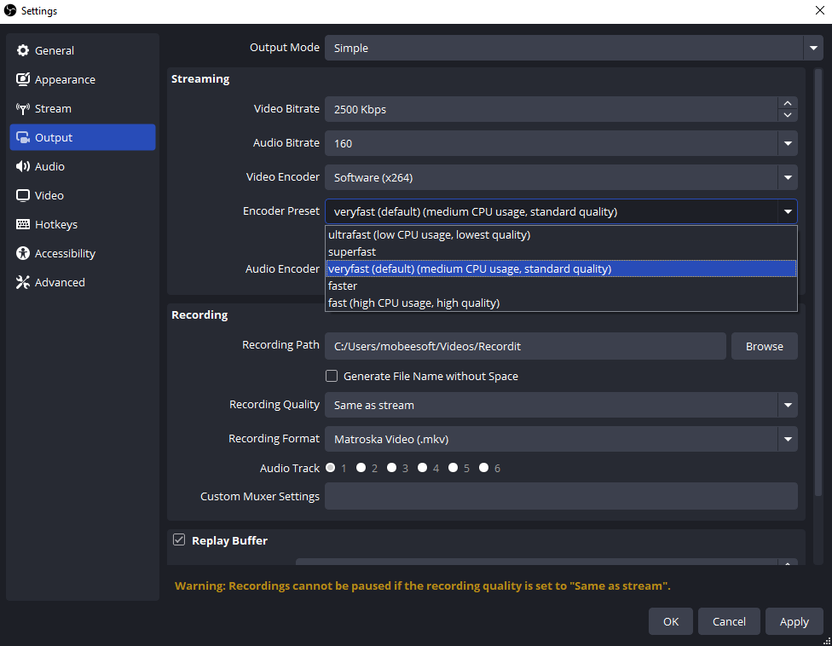Viewport: 832px width, 646px height.
Task: Uncheck the Replay Buffer checkbox
Action: 179,539
